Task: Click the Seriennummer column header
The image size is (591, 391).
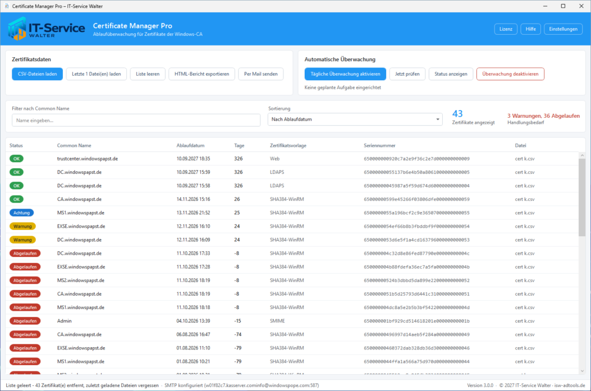Action: point(380,146)
